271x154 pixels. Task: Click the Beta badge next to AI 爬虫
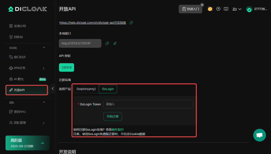tap(43, 79)
